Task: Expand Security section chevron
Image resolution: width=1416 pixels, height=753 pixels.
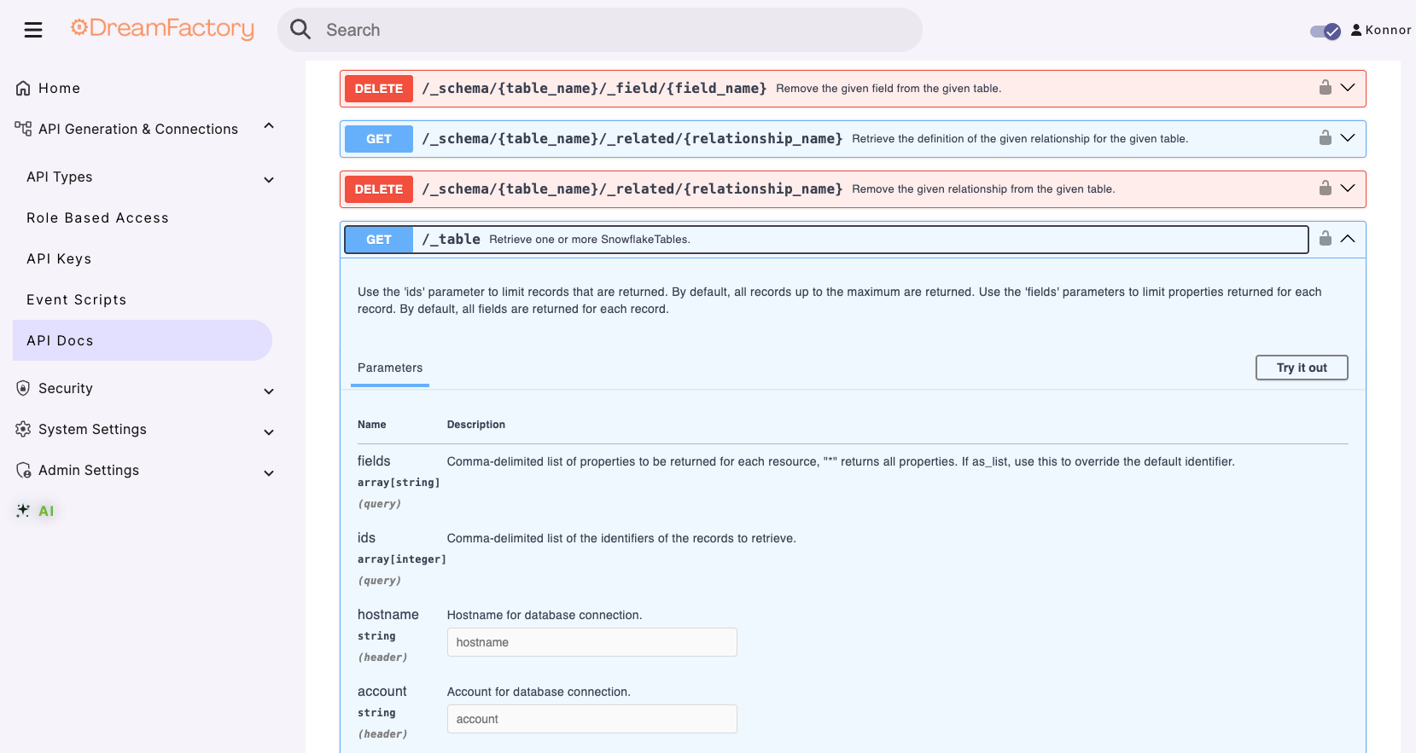Action: click(269, 391)
